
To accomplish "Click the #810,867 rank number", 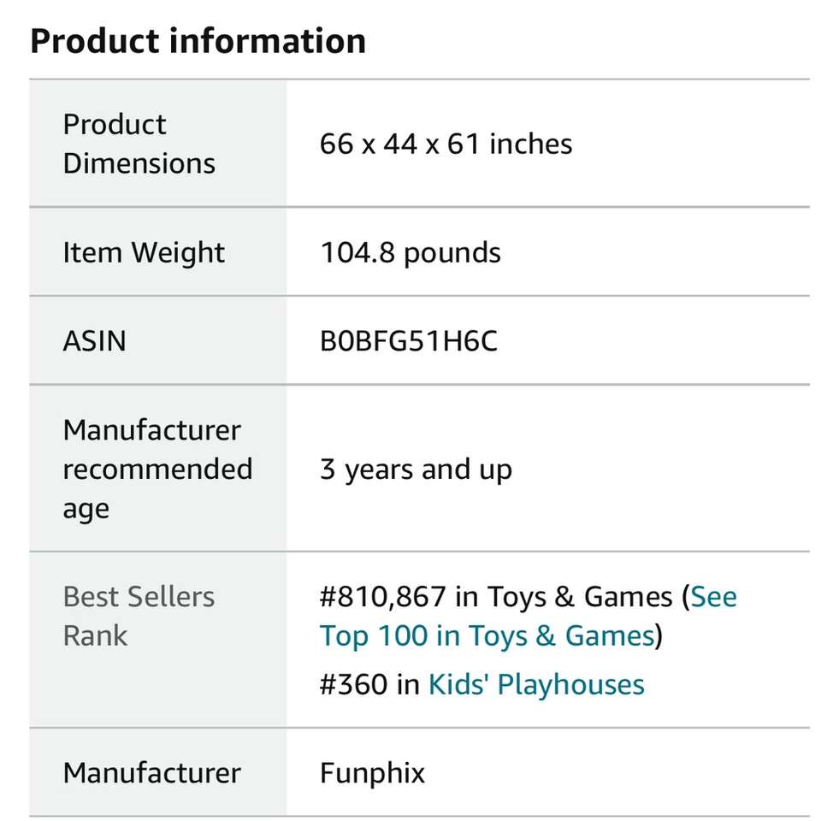I will click(382, 596).
